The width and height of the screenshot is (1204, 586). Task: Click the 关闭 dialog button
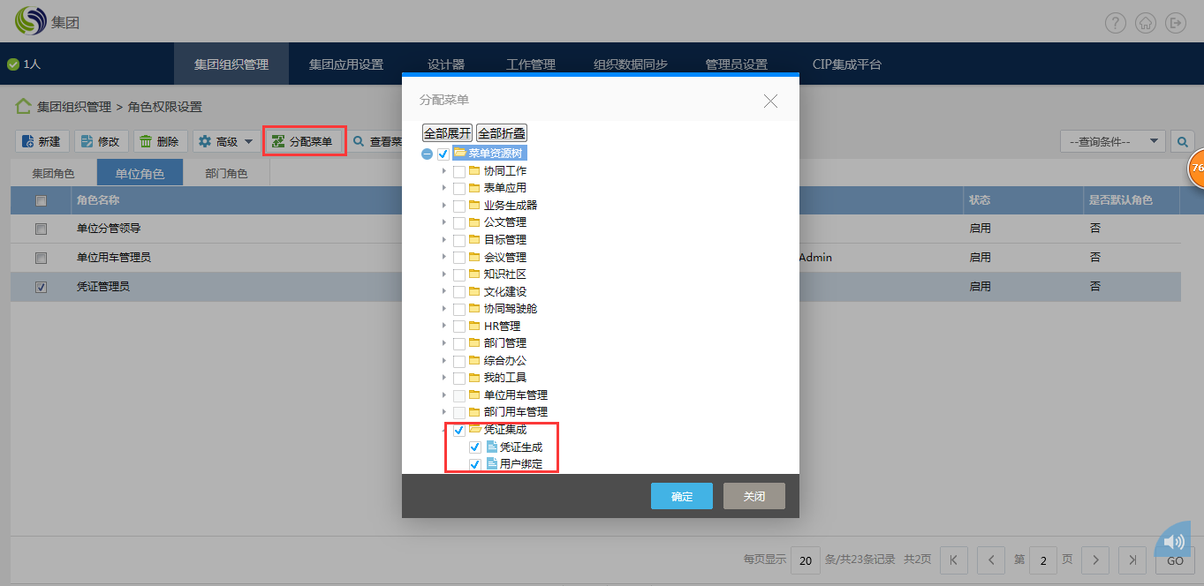point(754,496)
